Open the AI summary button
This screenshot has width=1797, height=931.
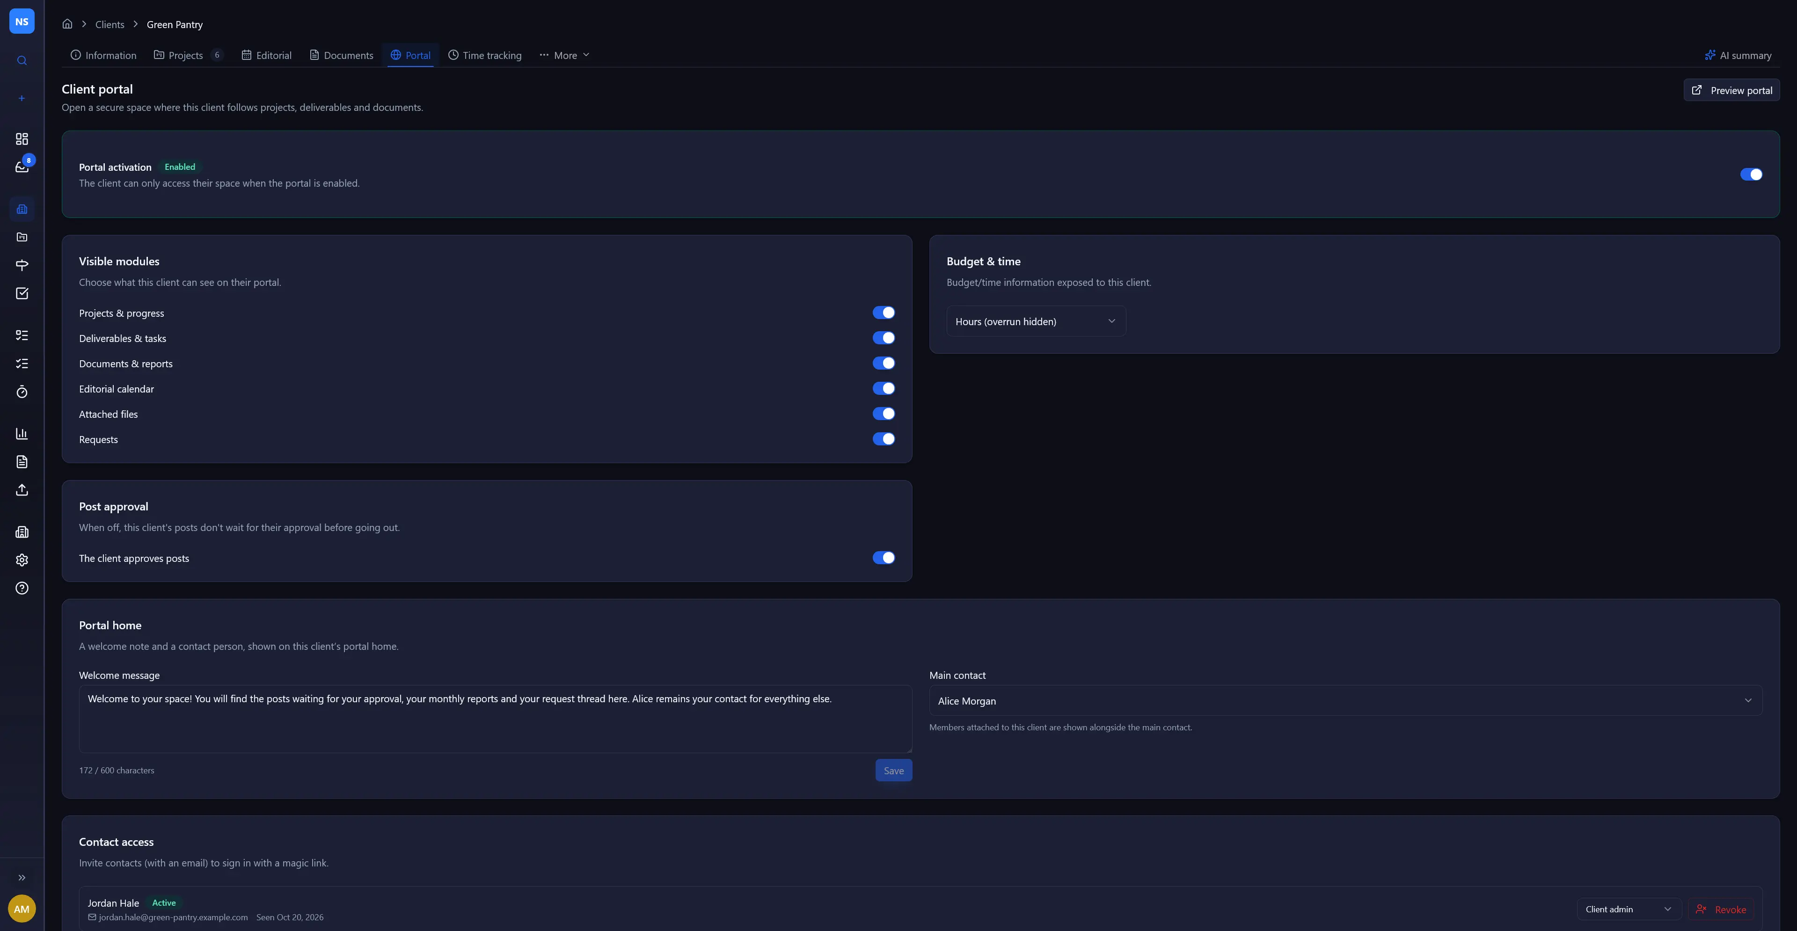point(1738,55)
